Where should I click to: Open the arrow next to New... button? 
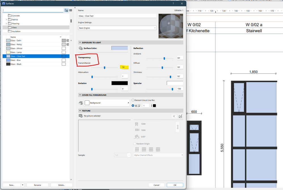pos(23,185)
